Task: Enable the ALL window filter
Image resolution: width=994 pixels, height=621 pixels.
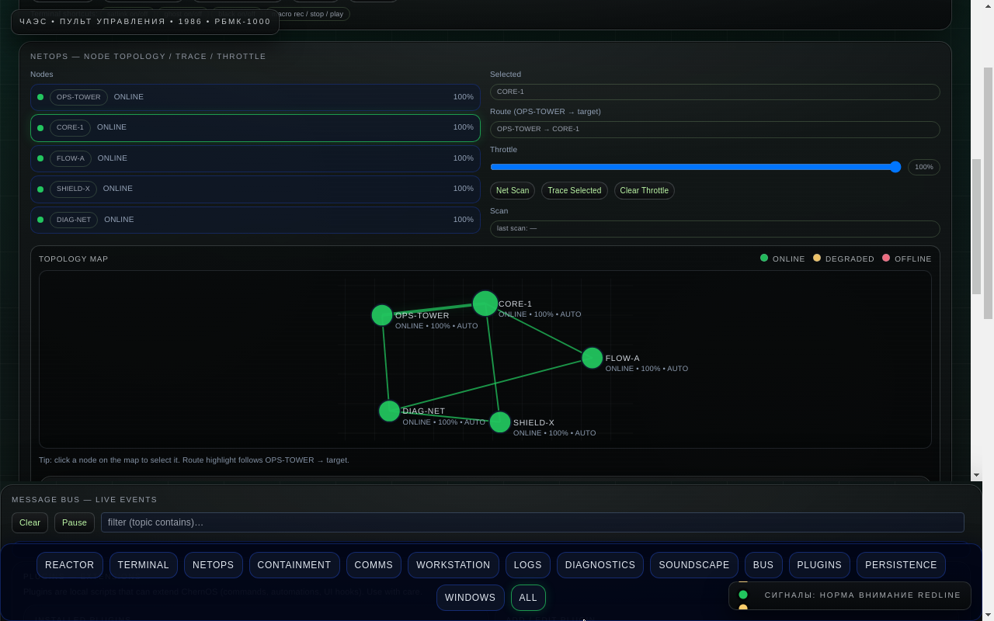Action: [x=528, y=598]
